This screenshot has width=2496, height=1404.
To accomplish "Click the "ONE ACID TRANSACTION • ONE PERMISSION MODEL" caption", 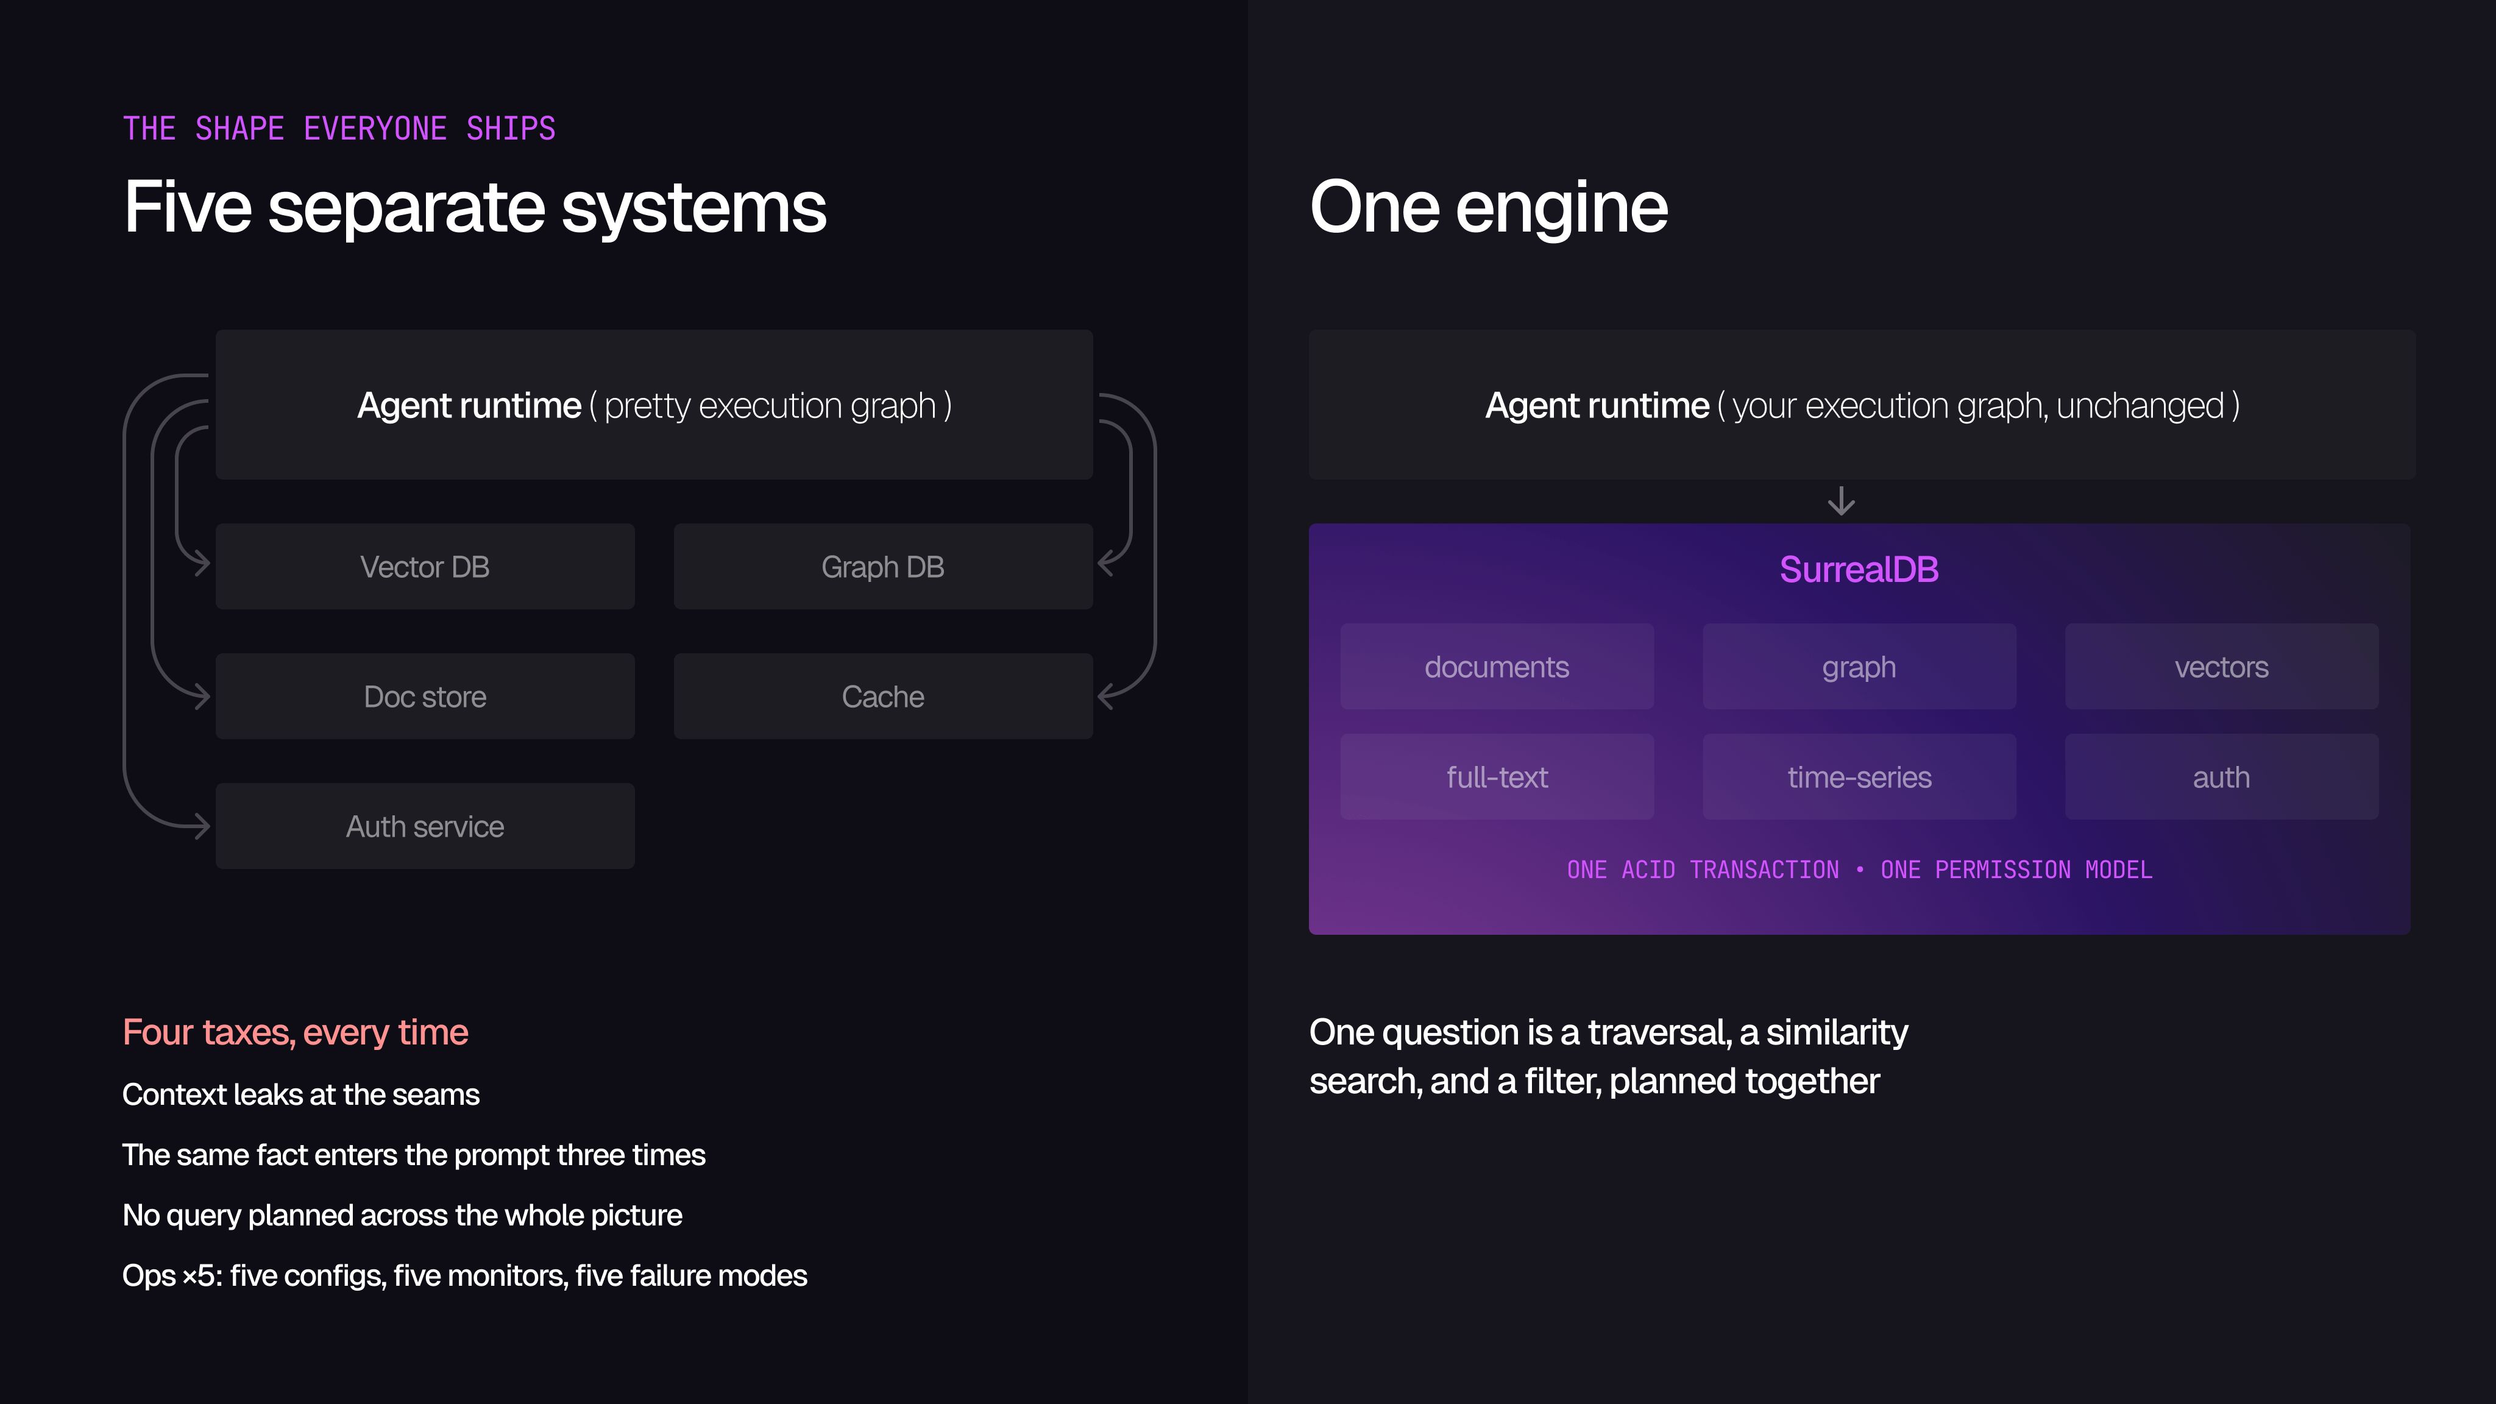I will click(1859, 870).
